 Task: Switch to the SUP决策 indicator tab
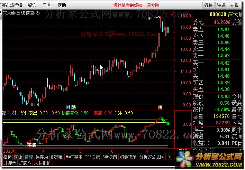point(110,157)
